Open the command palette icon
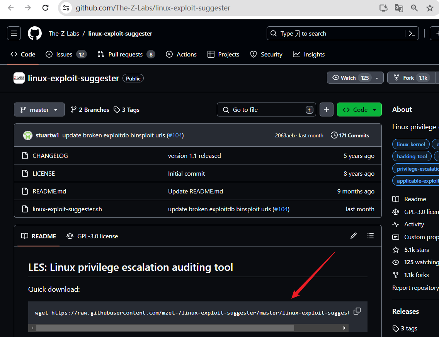The height and width of the screenshot is (337, 439). pos(412,34)
